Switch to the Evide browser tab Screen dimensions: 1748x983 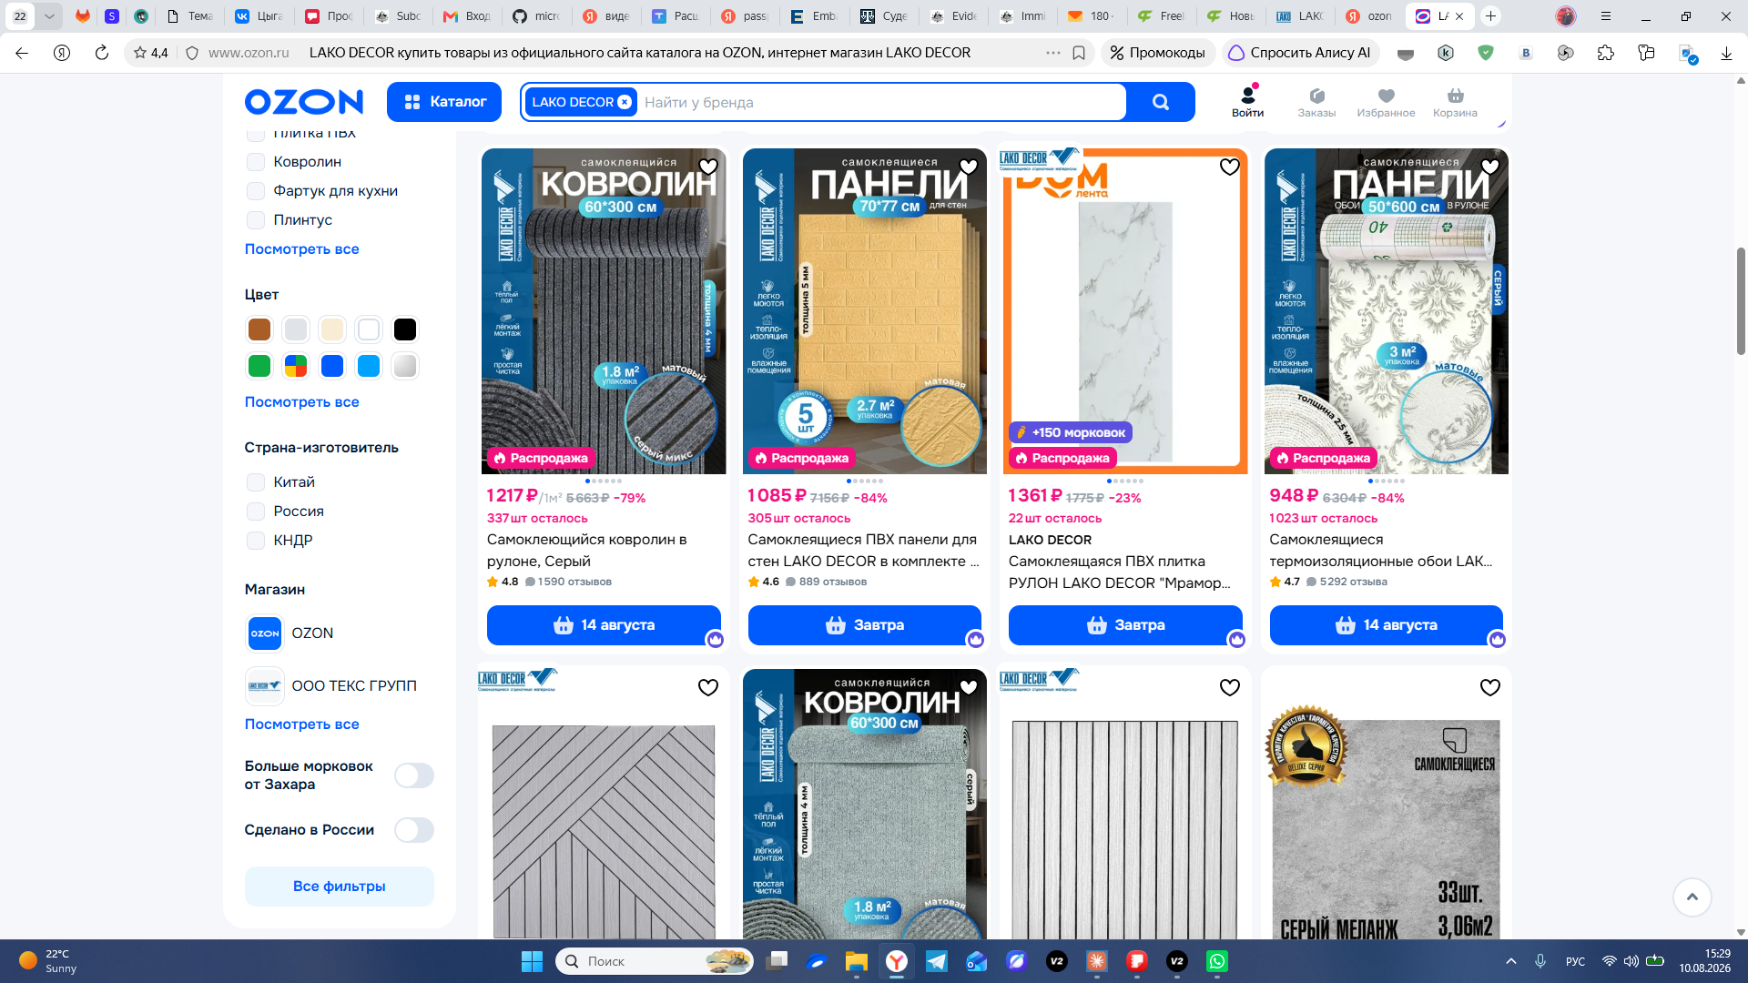(953, 15)
